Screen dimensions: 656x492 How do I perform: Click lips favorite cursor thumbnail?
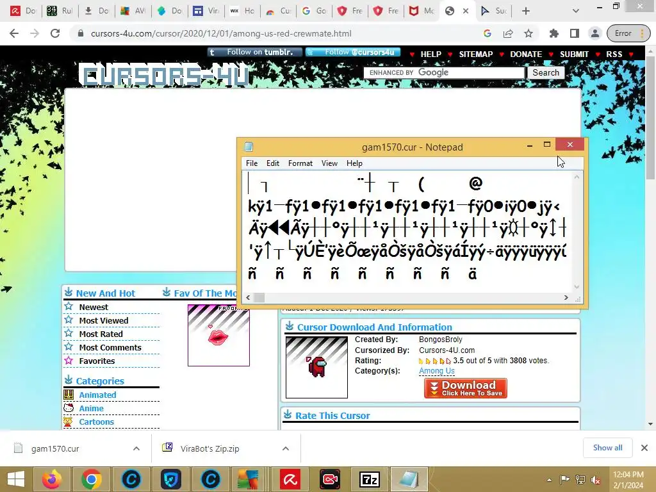point(219,336)
